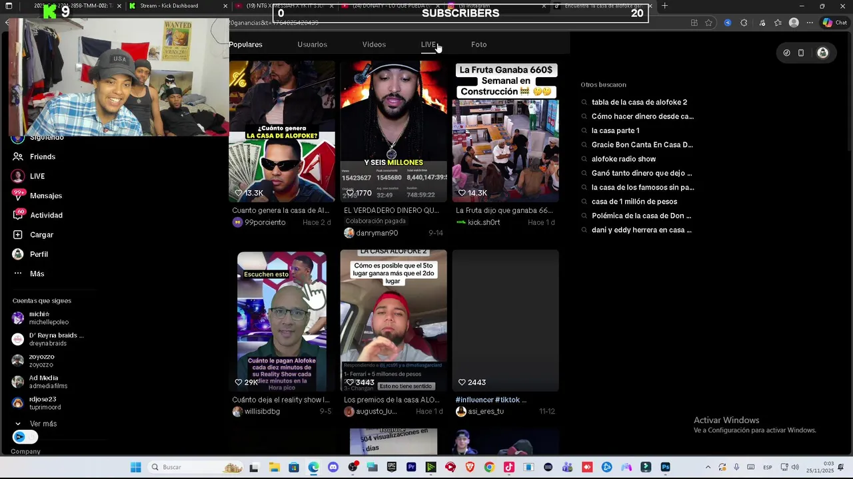Click the taskbar Buscar search box
This screenshot has height=479, width=853.
coord(196,467)
